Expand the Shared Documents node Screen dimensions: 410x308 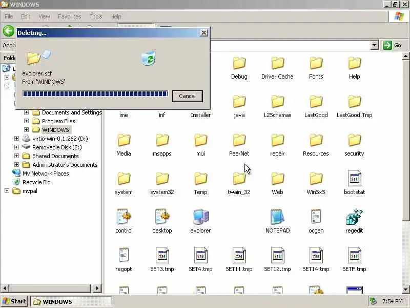[x=16, y=156]
